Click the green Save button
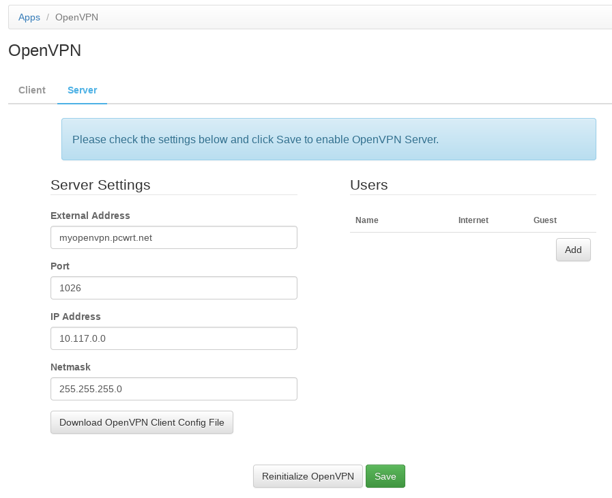The height and width of the screenshot is (498, 612). pyautogui.click(x=385, y=476)
